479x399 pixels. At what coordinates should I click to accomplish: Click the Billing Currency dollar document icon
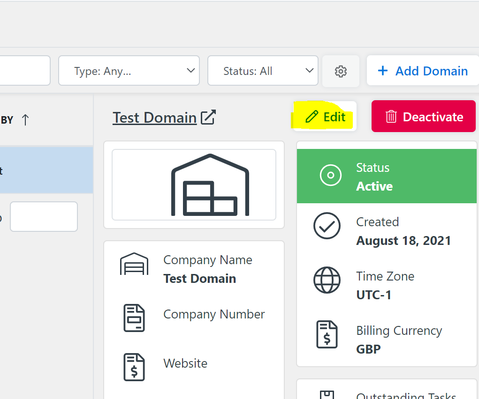click(327, 334)
